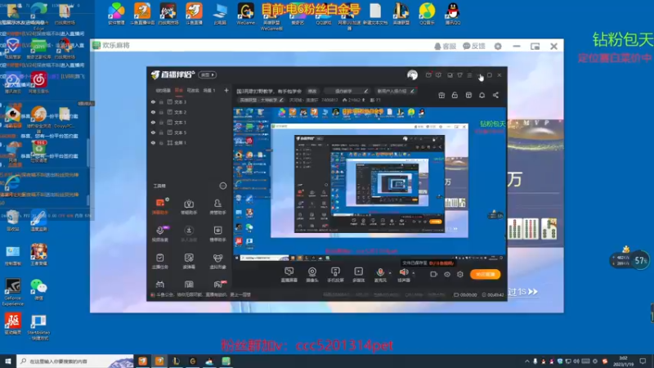Switch to the first scene tab
The height and width of the screenshot is (368, 654).
coord(163,90)
